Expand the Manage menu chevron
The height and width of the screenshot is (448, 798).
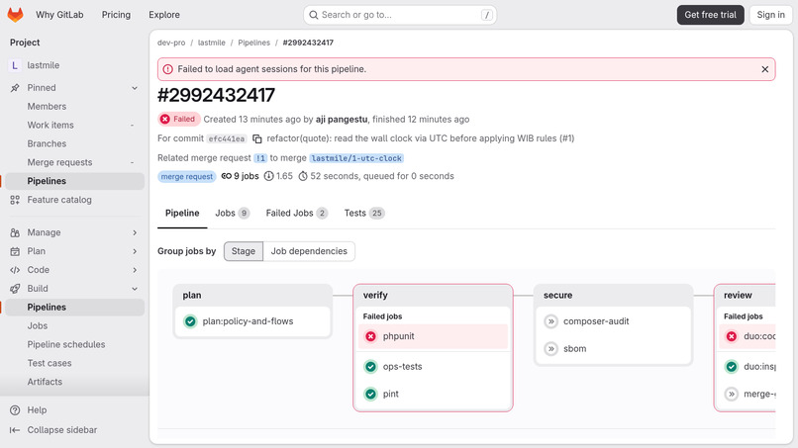[x=135, y=232]
